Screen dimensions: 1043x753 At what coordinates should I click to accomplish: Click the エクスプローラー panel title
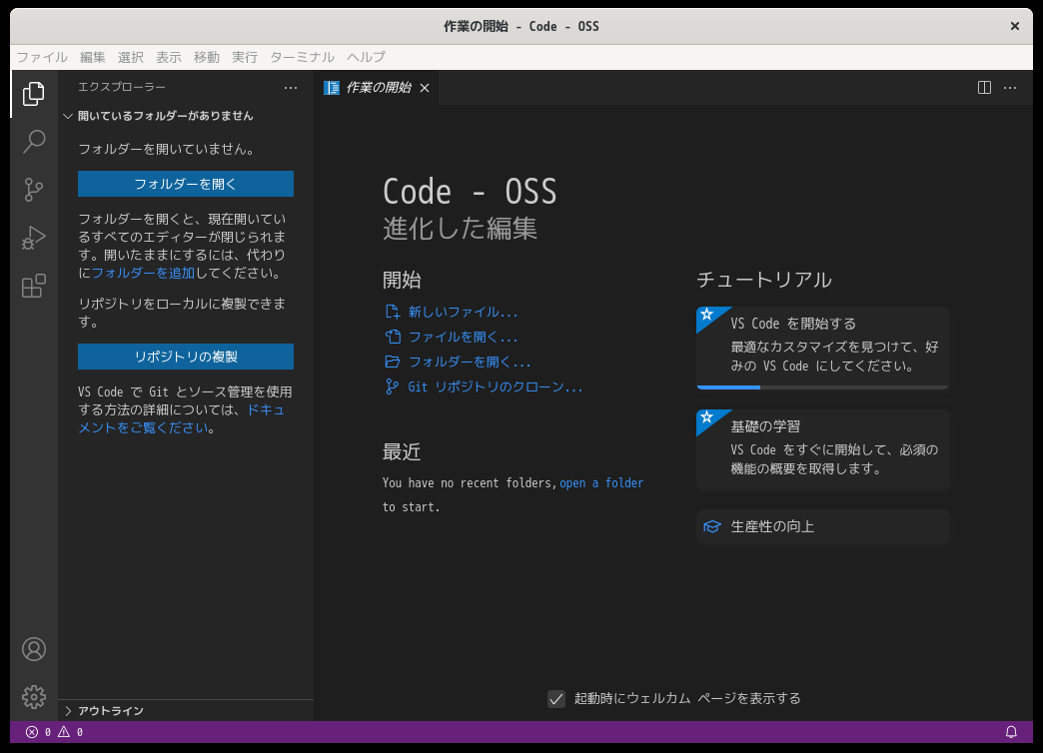click(122, 87)
